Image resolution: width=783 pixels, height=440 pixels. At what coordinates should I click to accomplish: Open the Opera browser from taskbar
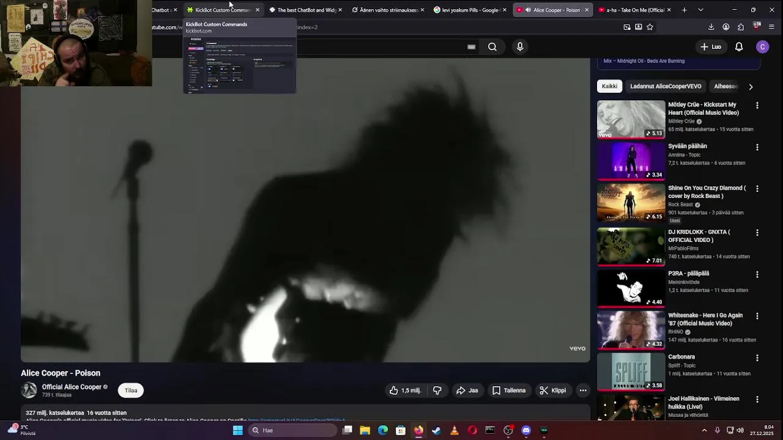coord(472,430)
